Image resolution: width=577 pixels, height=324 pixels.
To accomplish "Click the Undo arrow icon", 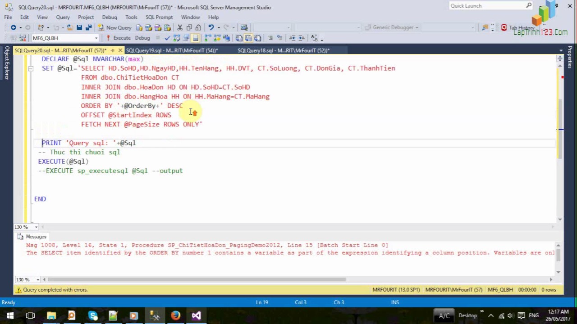I will coord(211,27).
